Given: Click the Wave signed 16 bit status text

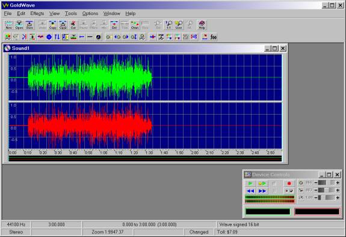Looking at the screenshot, I should [x=239, y=224].
